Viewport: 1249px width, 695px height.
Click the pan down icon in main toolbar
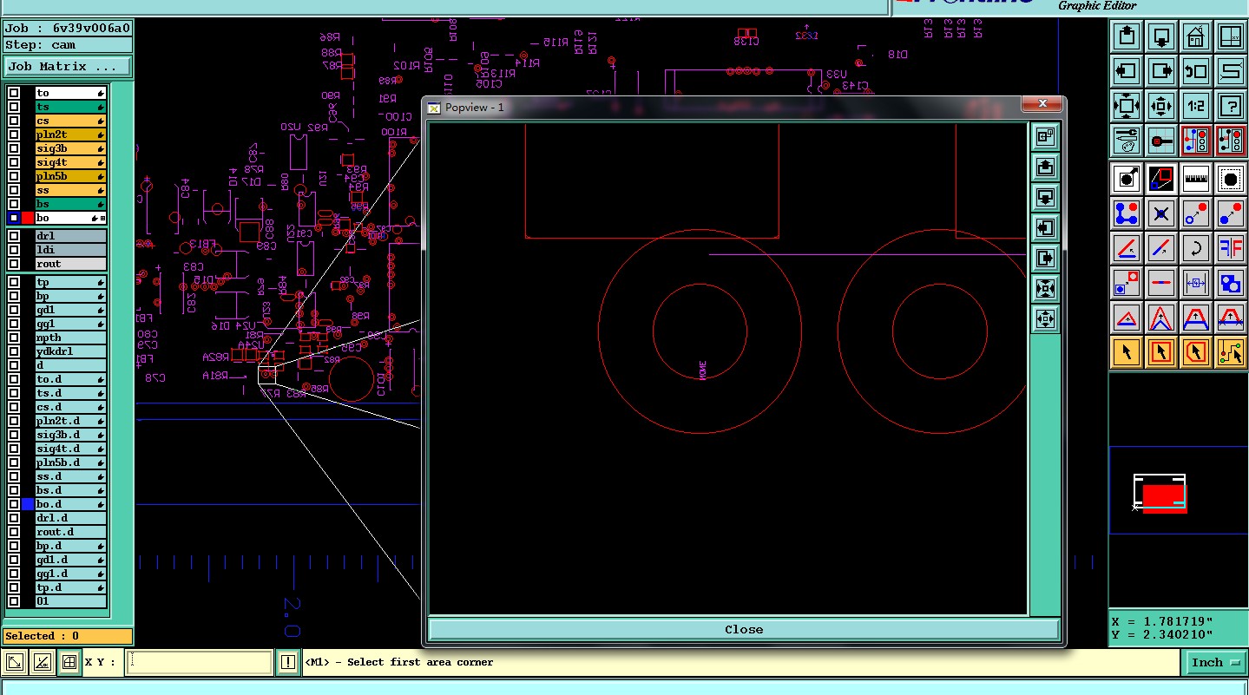[x=1161, y=36]
